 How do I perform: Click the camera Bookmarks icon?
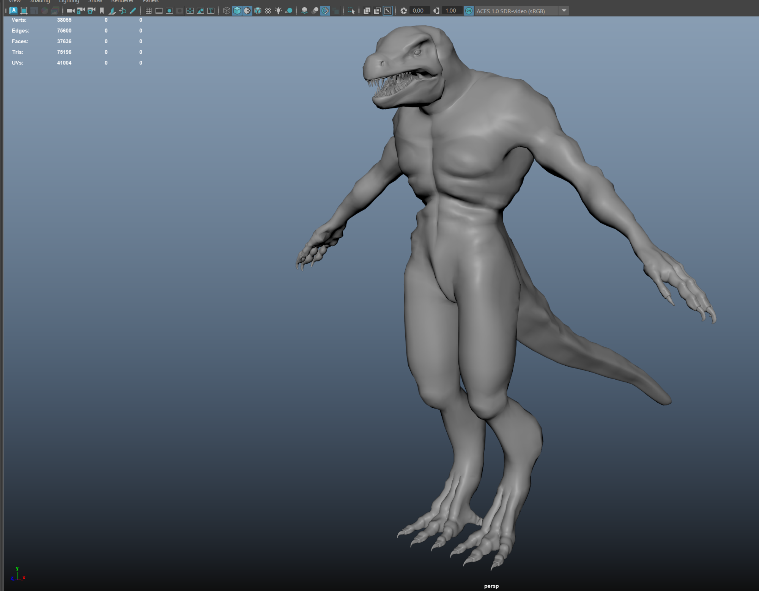(x=102, y=11)
